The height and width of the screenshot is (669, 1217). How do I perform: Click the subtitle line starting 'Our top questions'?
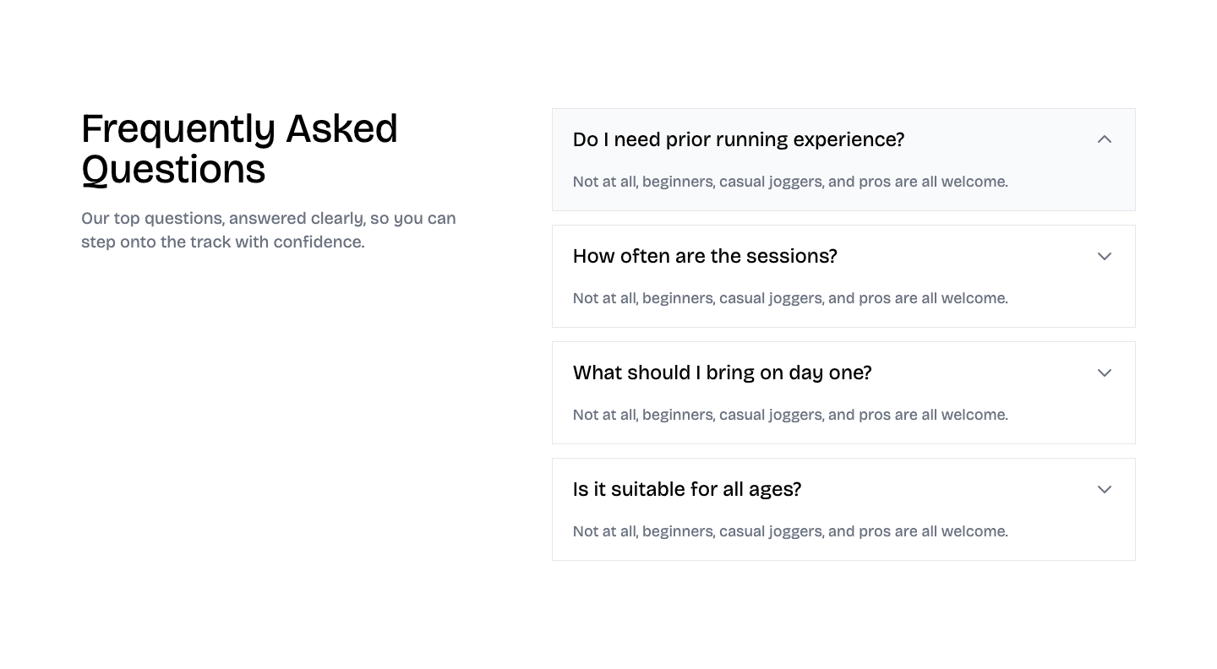point(268,218)
